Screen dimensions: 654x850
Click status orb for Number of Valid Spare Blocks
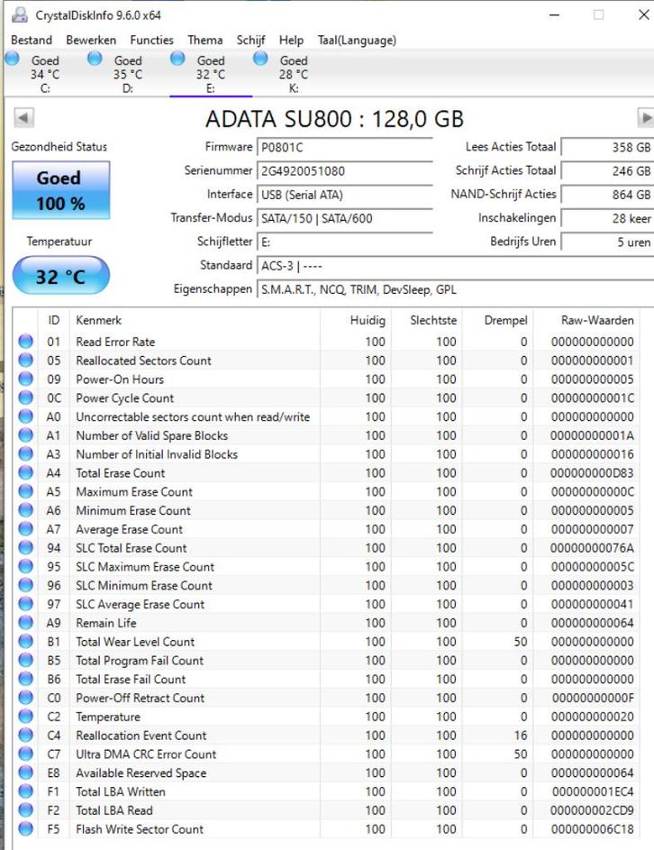25,435
